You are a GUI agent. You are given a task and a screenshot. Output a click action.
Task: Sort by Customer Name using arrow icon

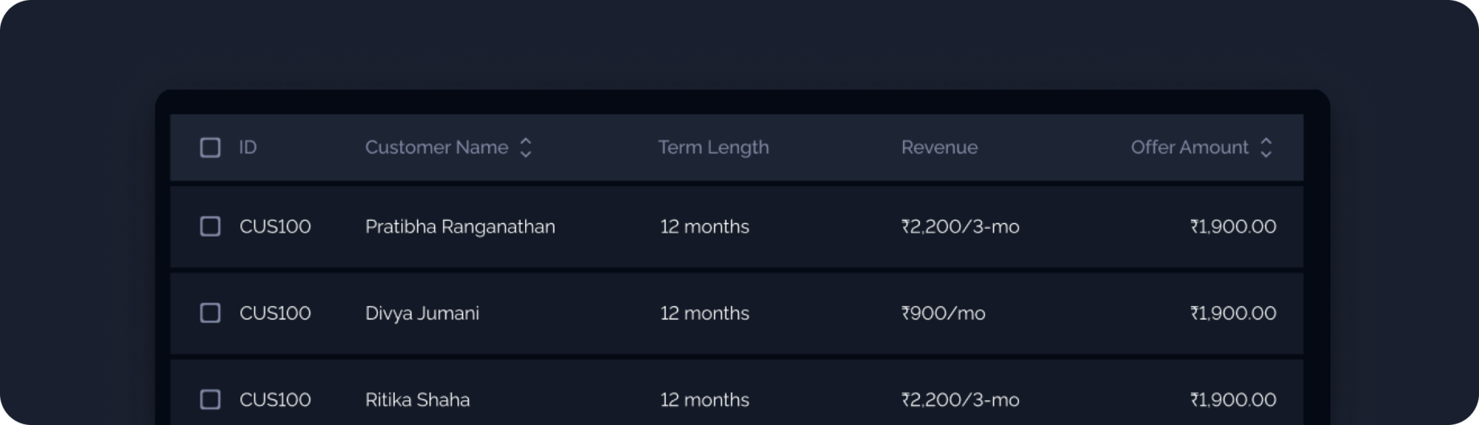[526, 148]
